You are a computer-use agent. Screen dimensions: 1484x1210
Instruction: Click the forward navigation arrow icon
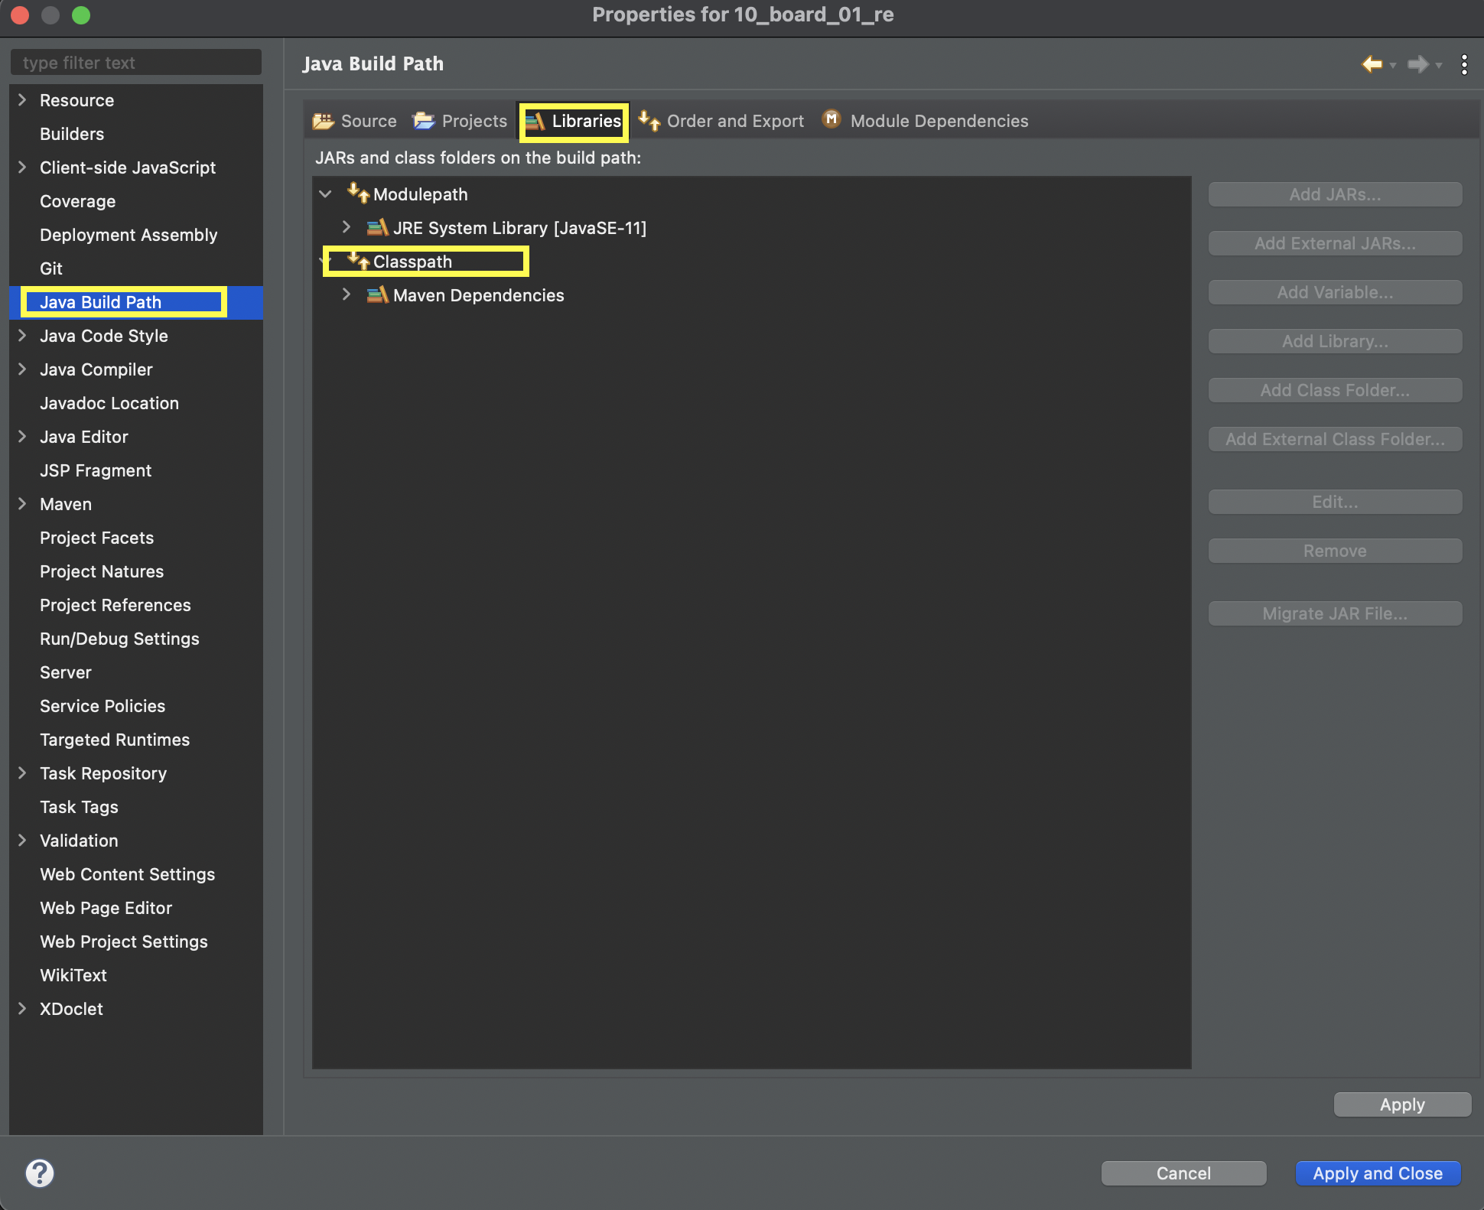pyautogui.click(x=1417, y=64)
